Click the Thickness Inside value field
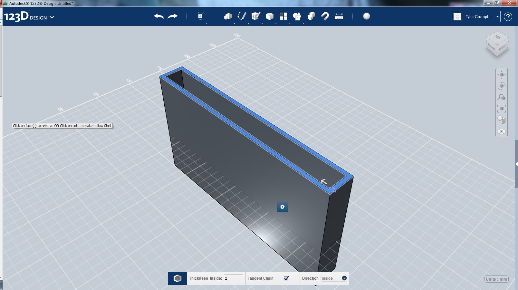The height and width of the screenshot is (290, 518). 234,278
